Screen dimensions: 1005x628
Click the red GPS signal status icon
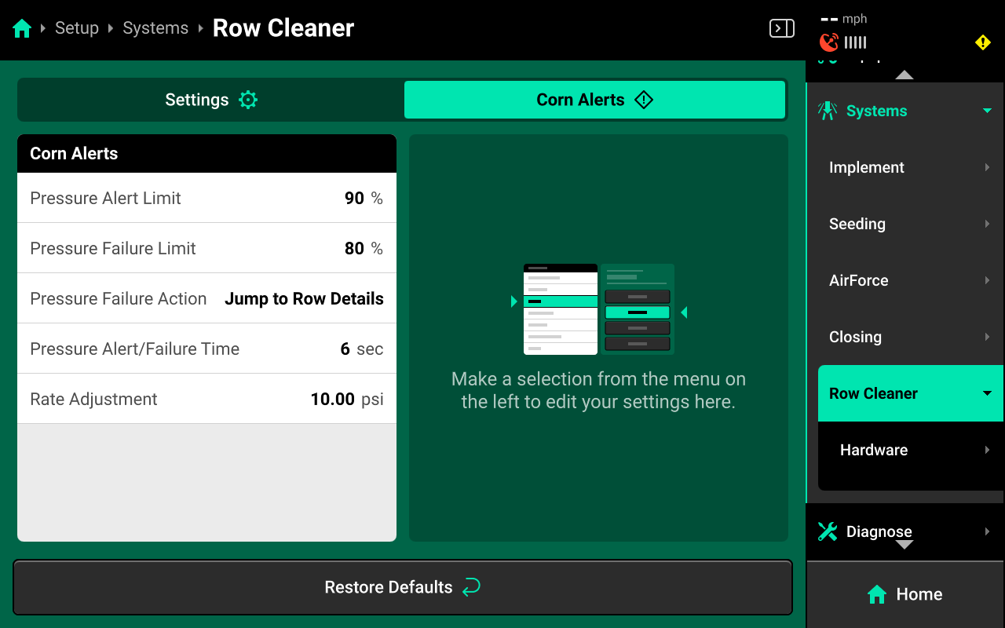pos(828,42)
